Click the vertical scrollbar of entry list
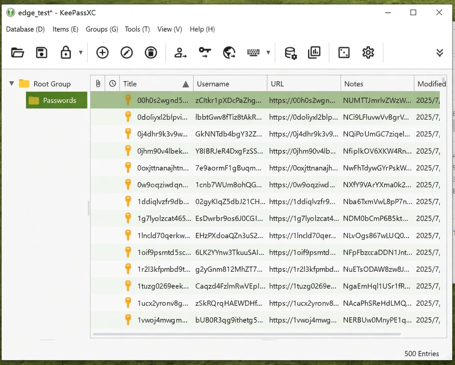This screenshot has width=455, height=365. (443, 80)
